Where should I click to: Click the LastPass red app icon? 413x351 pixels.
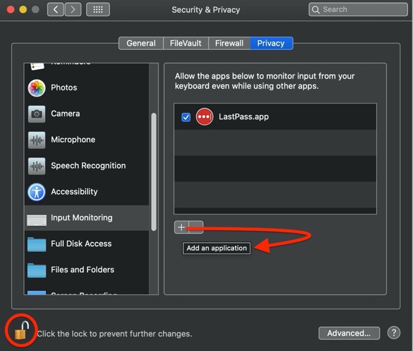point(205,116)
